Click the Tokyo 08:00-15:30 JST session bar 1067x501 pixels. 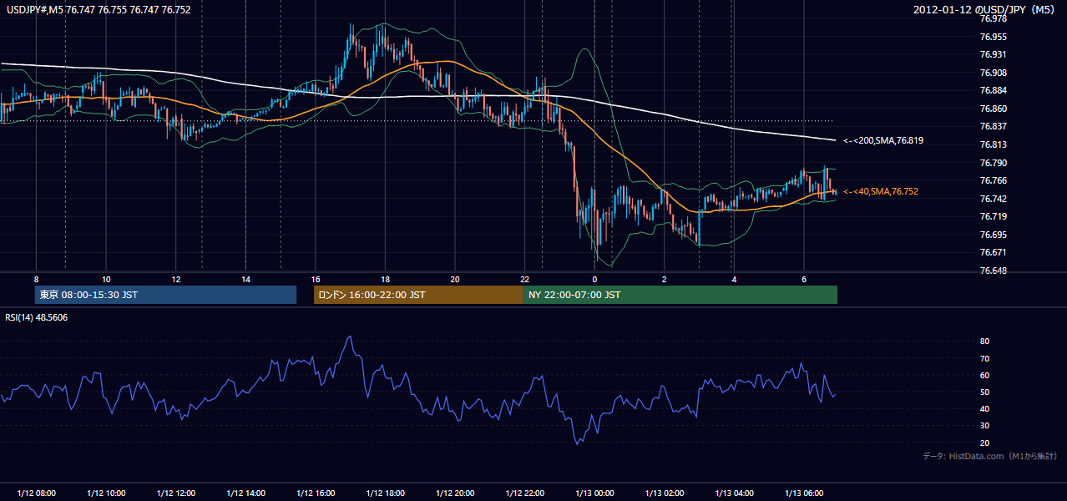coord(165,295)
